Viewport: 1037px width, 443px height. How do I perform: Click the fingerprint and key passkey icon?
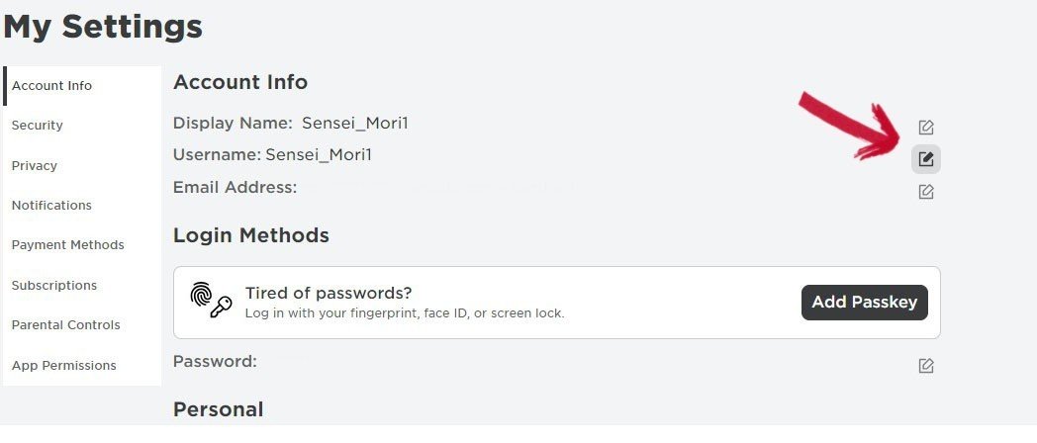point(211,301)
